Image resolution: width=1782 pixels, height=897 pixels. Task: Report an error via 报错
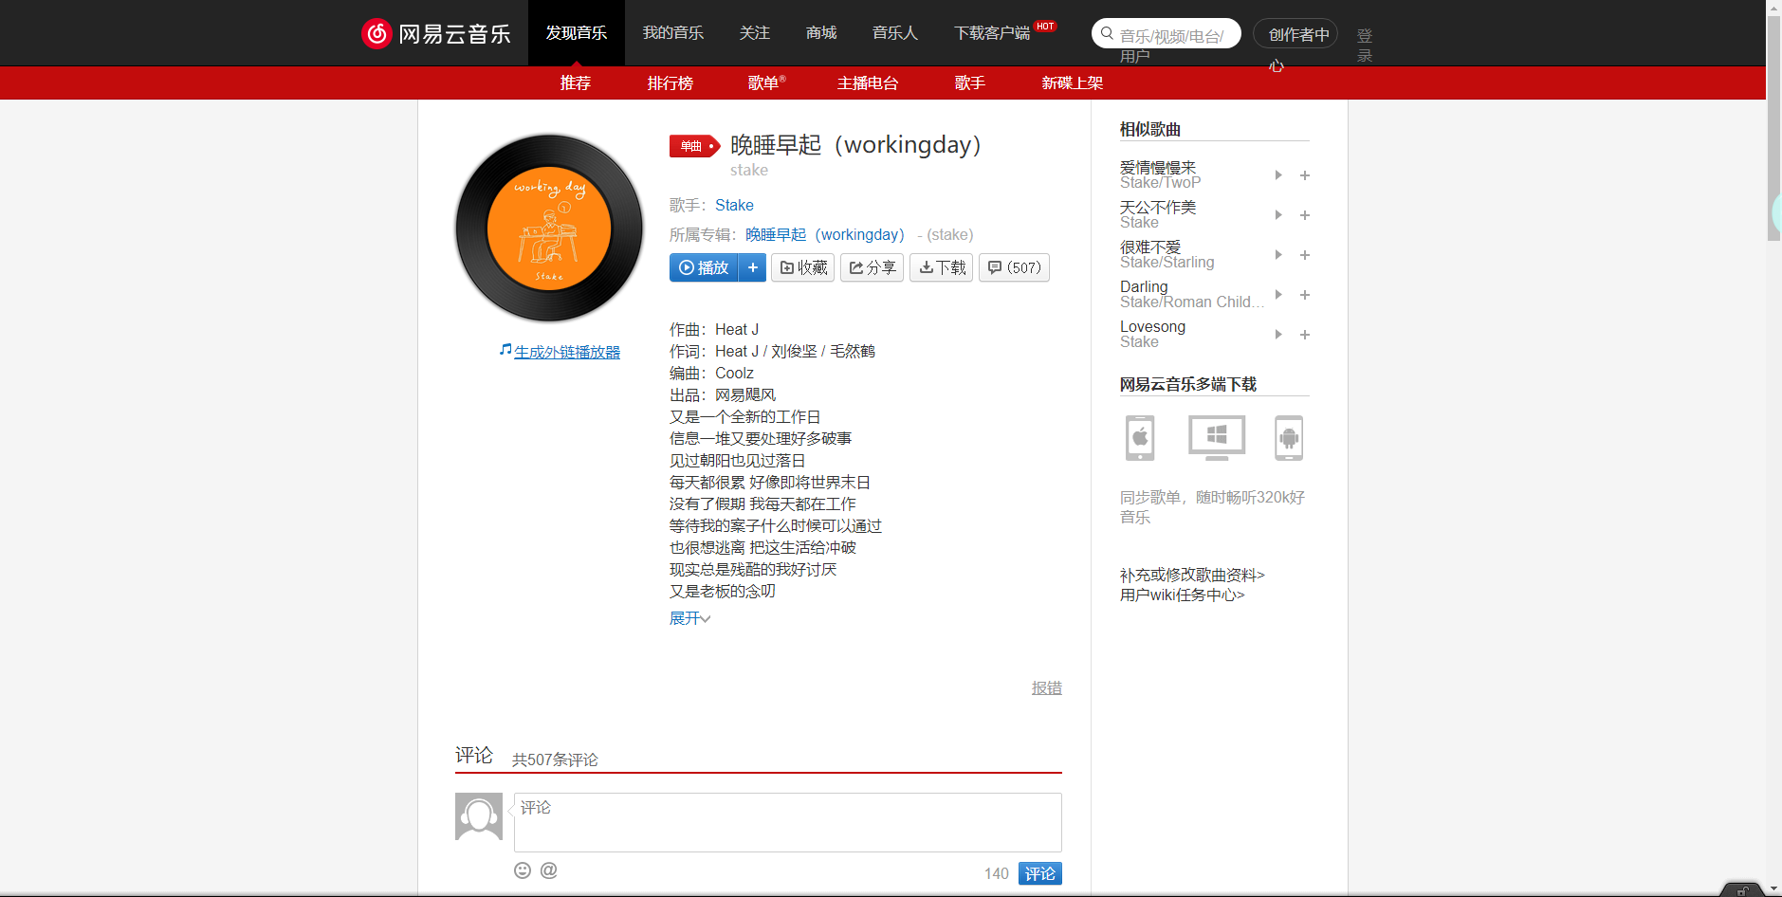click(1046, 687)
